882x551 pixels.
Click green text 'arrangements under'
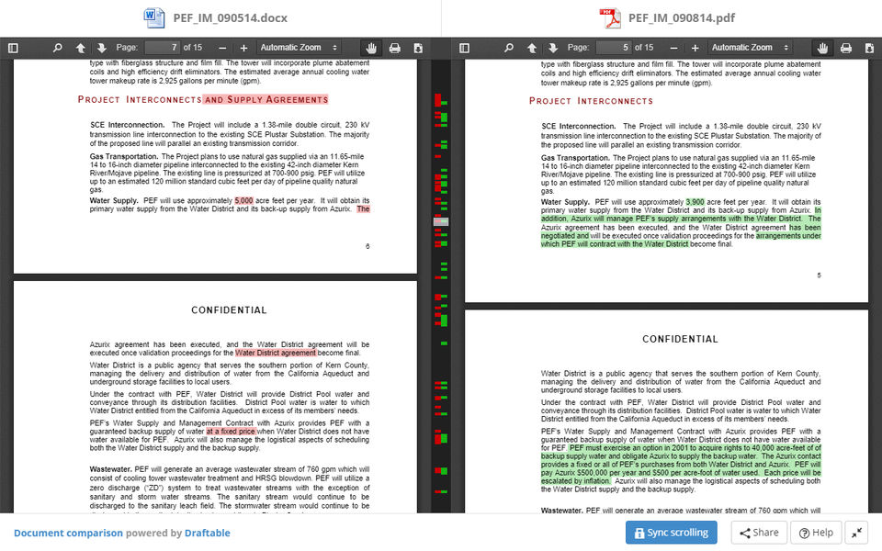(x=788, y=236)
